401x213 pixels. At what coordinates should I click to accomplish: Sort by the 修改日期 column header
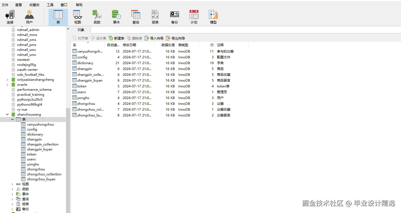click(x=137, y=45)
